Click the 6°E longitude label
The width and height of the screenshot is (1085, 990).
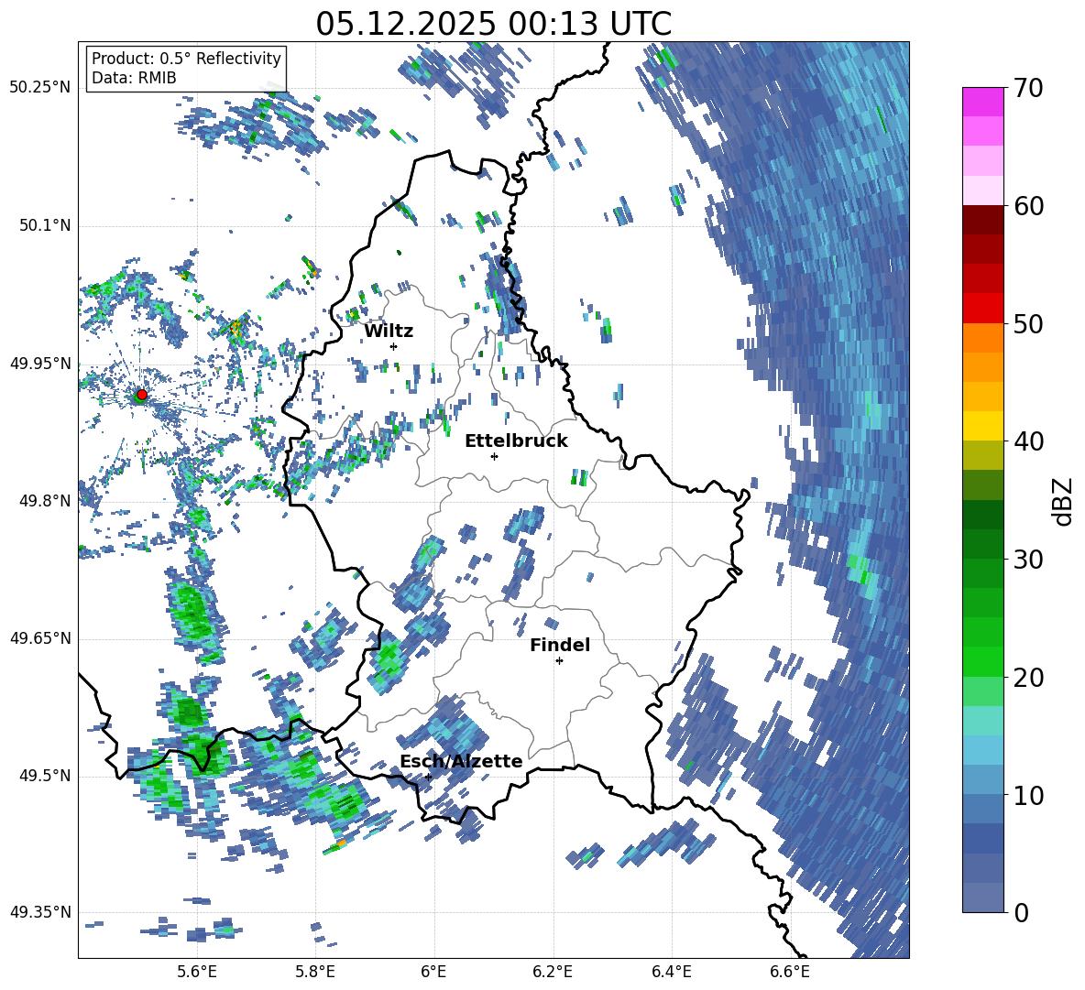[433, 972]
